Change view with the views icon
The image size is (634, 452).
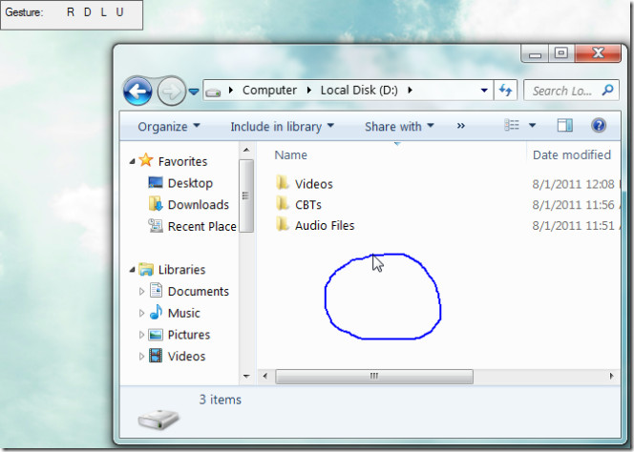click(x=512, y=125)
